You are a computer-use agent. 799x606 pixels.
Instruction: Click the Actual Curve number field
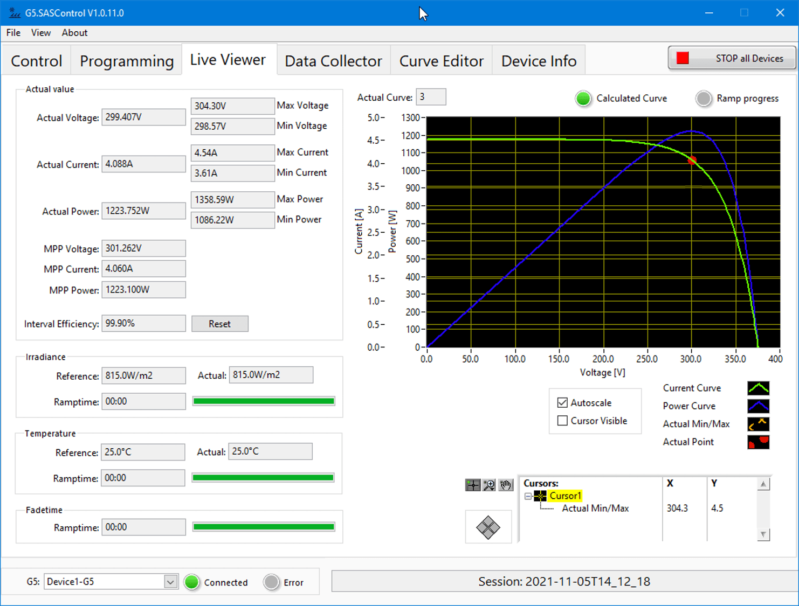[431, 97]
